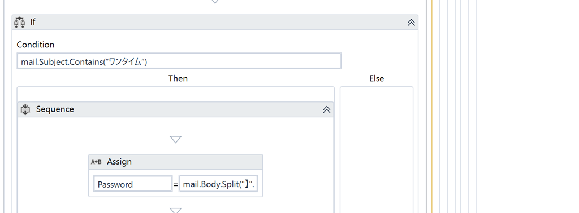Select the Sequence activity title text
The image size is (579, 213).
coord(55,109)
